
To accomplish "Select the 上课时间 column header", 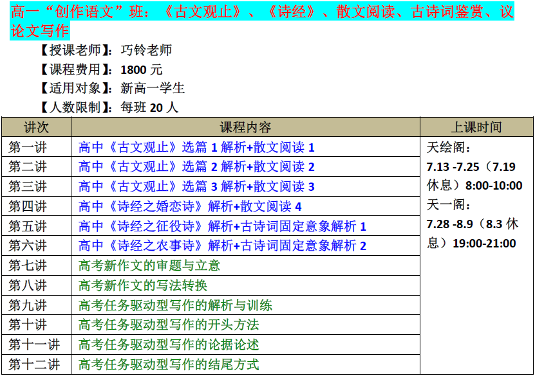I will coord(476,127).
